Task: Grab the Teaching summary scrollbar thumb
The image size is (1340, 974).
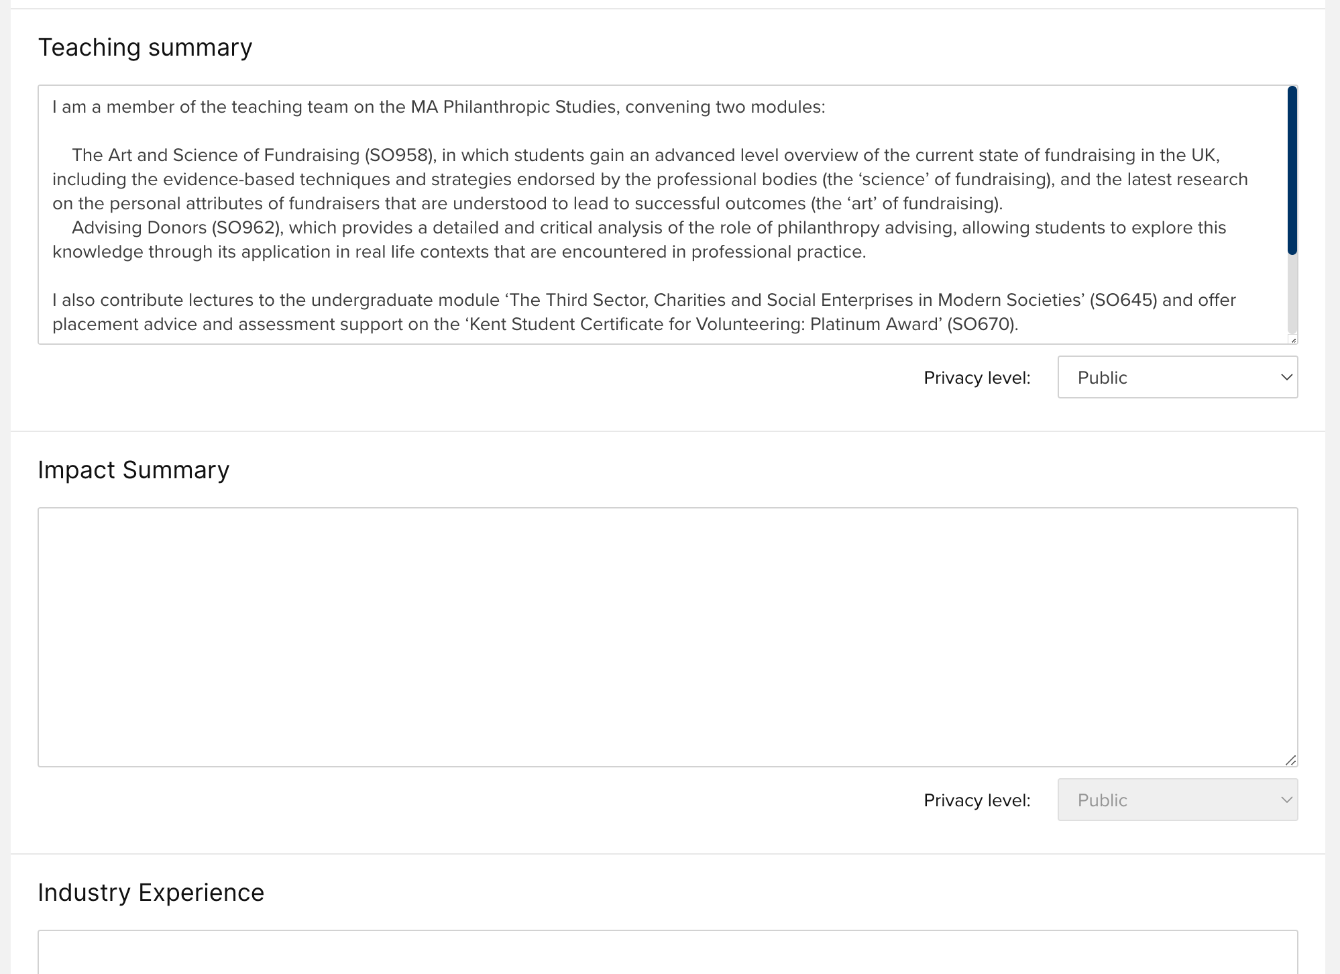Action: [1292, 170]
